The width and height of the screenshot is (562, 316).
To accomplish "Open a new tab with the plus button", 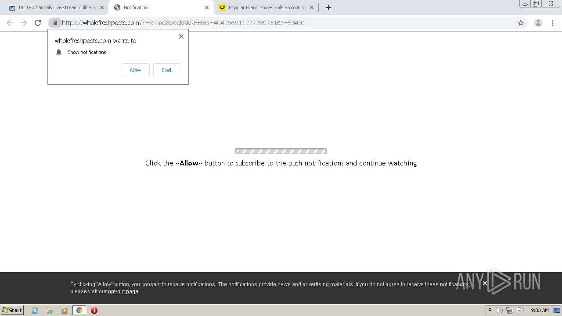I will point(328,7).
